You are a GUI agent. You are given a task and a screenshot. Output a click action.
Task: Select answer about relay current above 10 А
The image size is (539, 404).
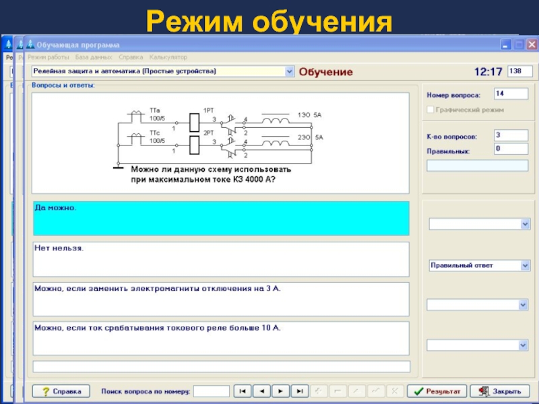click(221, 338)
